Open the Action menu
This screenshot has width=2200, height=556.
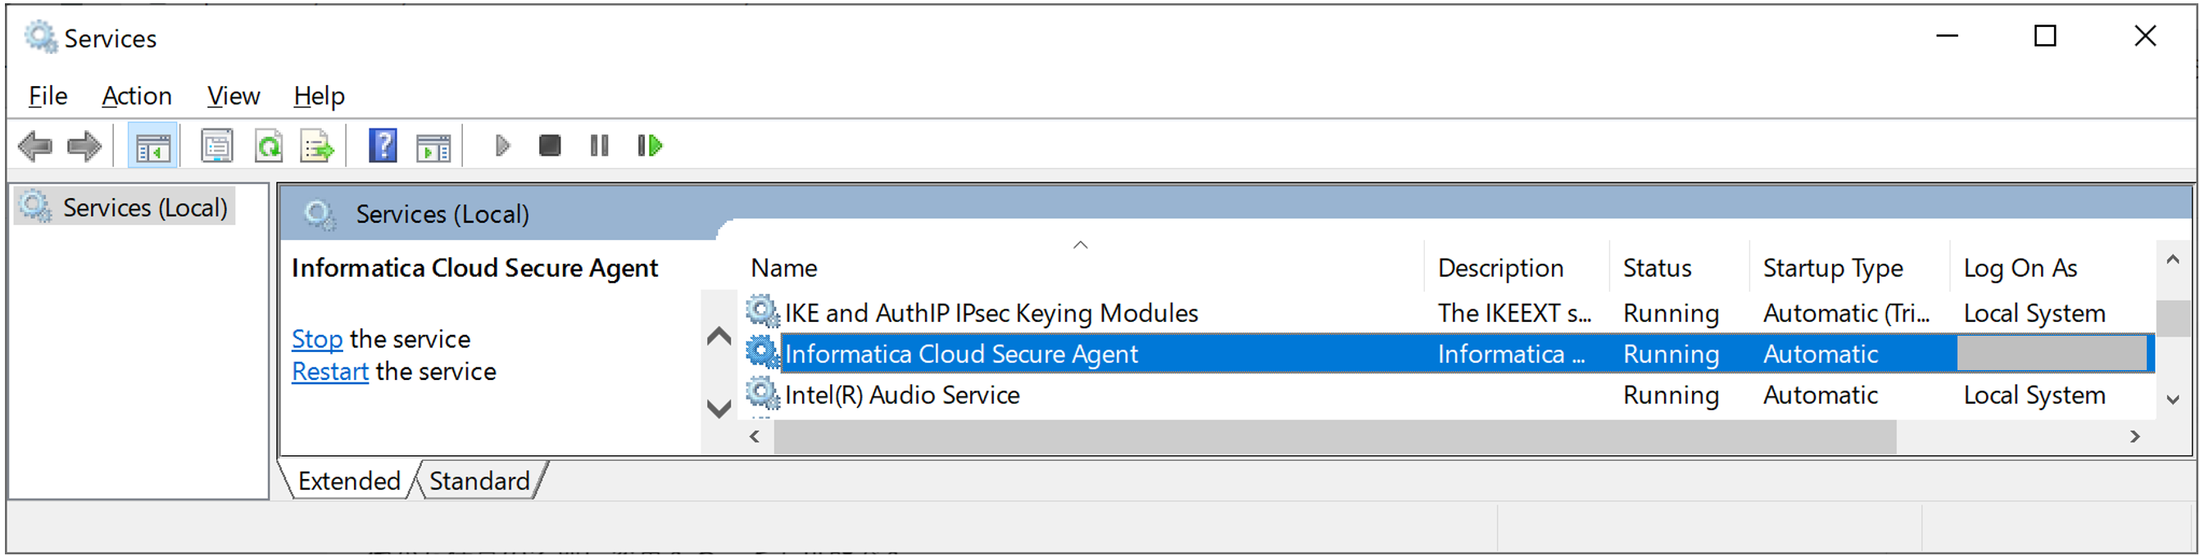[137, 96]
